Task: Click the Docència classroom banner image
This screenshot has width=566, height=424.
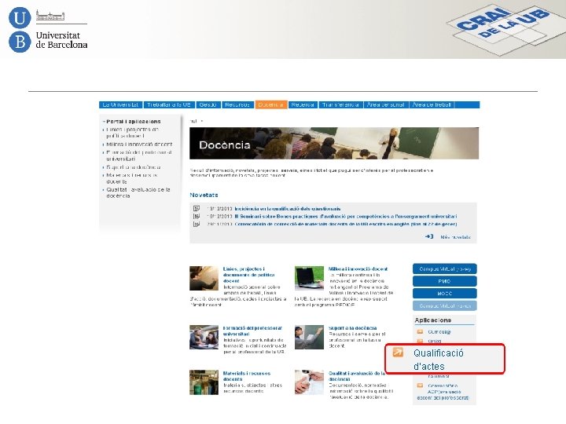Action: pos(334,143)
